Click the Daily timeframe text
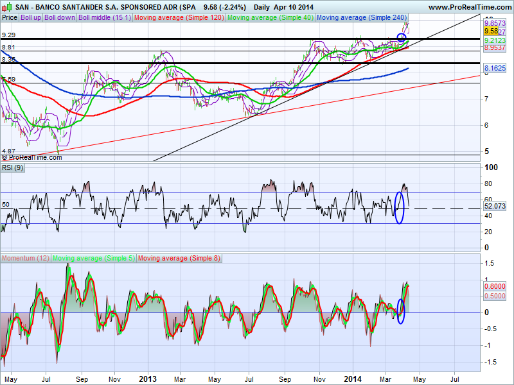Image resolution: width=514 pixels, height=385 pixels. pyautogui.click(x=261, y=7)
